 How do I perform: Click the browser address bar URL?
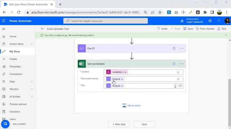tap(86, 13)
